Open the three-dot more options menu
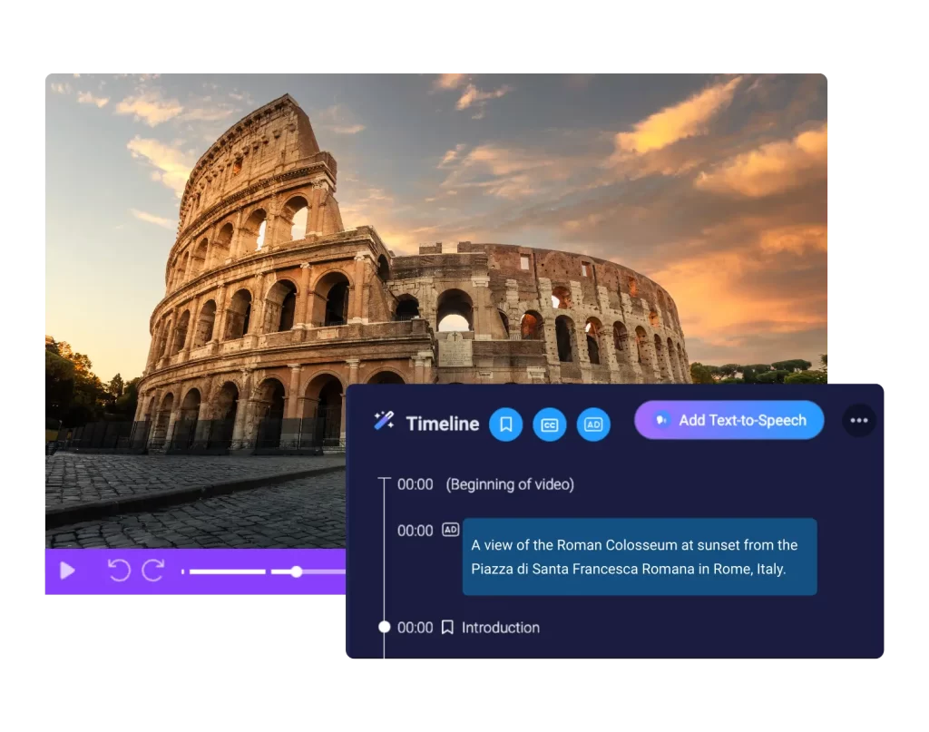 pos(859,420)
